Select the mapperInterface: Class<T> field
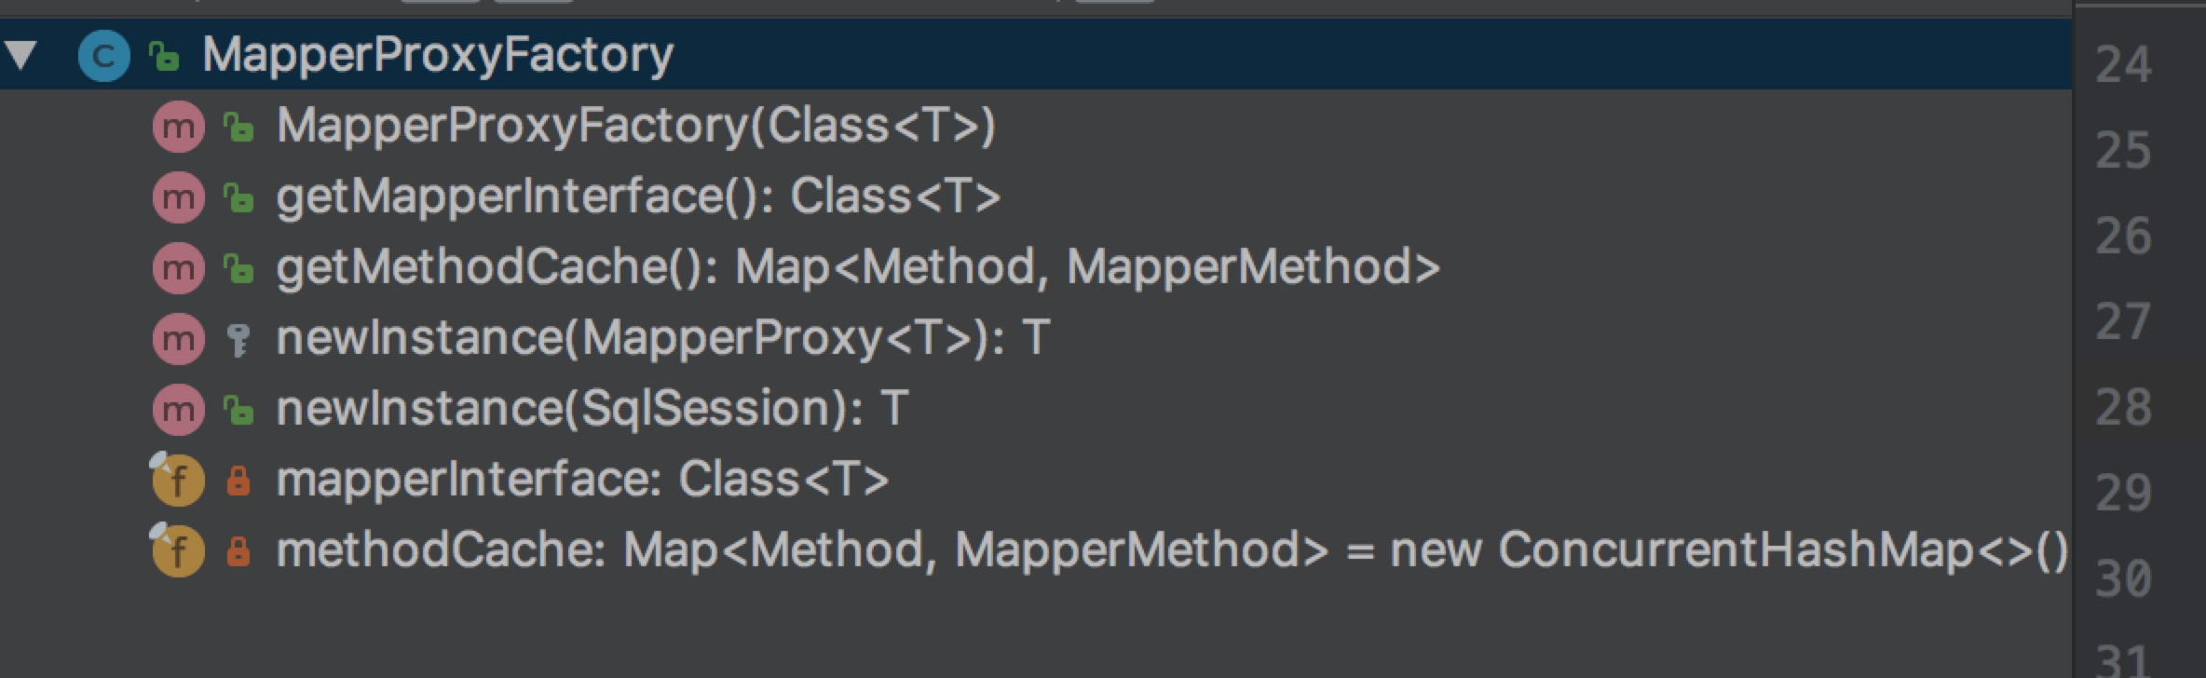Screen dimensions: 2206x678 click(582, 480)
